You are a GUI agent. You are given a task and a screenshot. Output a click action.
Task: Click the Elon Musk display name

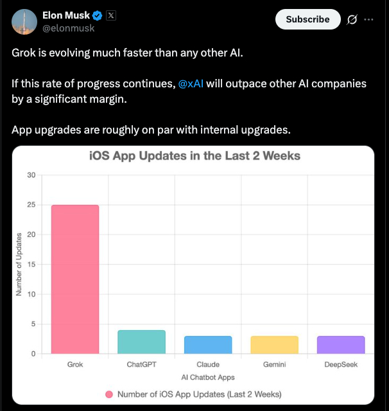click(65, 15)
